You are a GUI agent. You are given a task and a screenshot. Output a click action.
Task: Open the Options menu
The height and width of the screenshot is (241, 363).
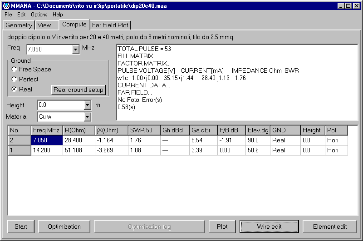pos(39,15)
